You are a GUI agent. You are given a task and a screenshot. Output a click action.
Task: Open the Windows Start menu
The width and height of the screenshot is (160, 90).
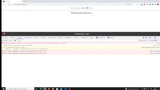[3, 89]
